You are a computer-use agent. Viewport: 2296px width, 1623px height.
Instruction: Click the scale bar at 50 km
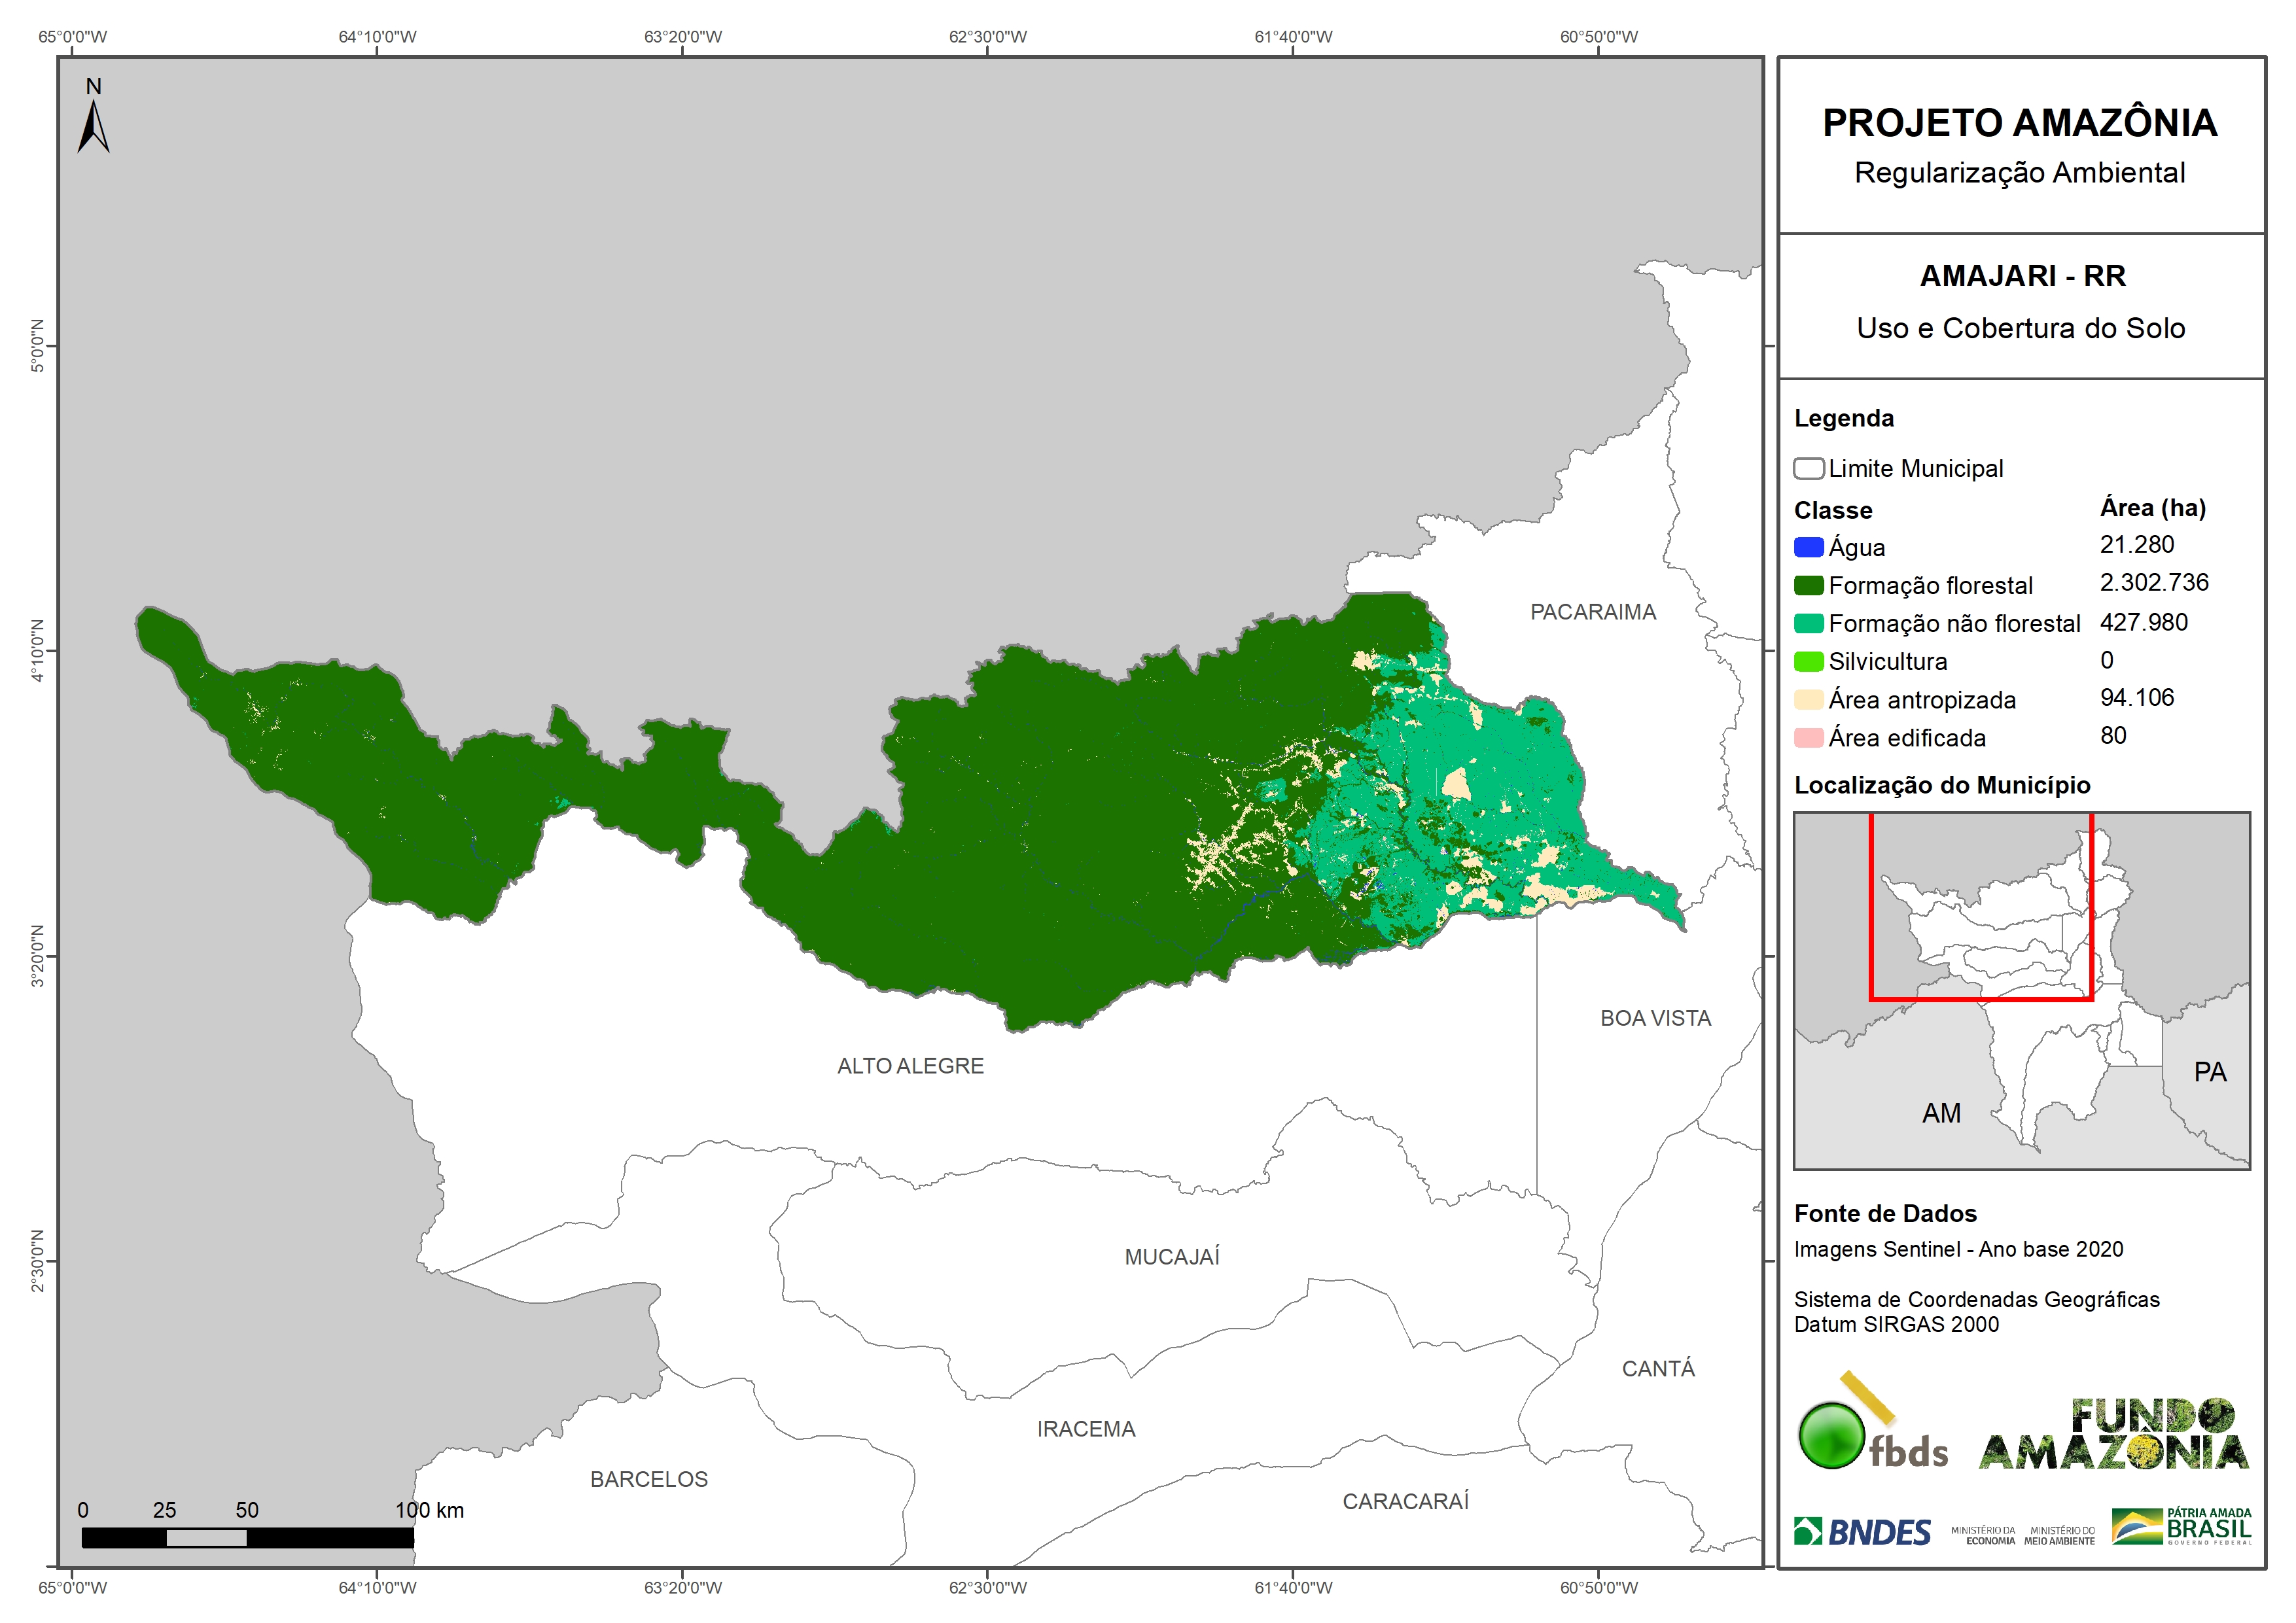click(x=247, y=1537)
